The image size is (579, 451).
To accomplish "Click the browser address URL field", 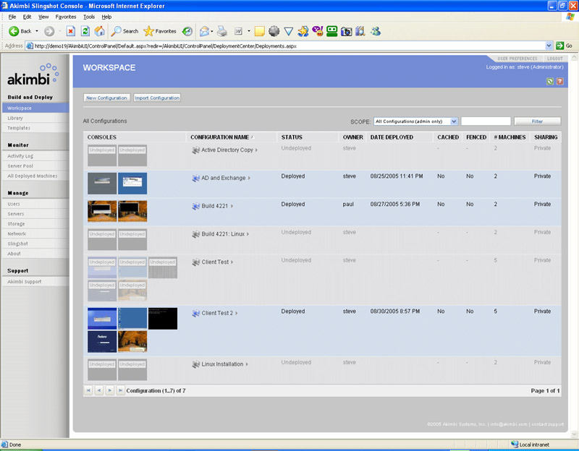I will pyautogui.click(x=289, y=46).
